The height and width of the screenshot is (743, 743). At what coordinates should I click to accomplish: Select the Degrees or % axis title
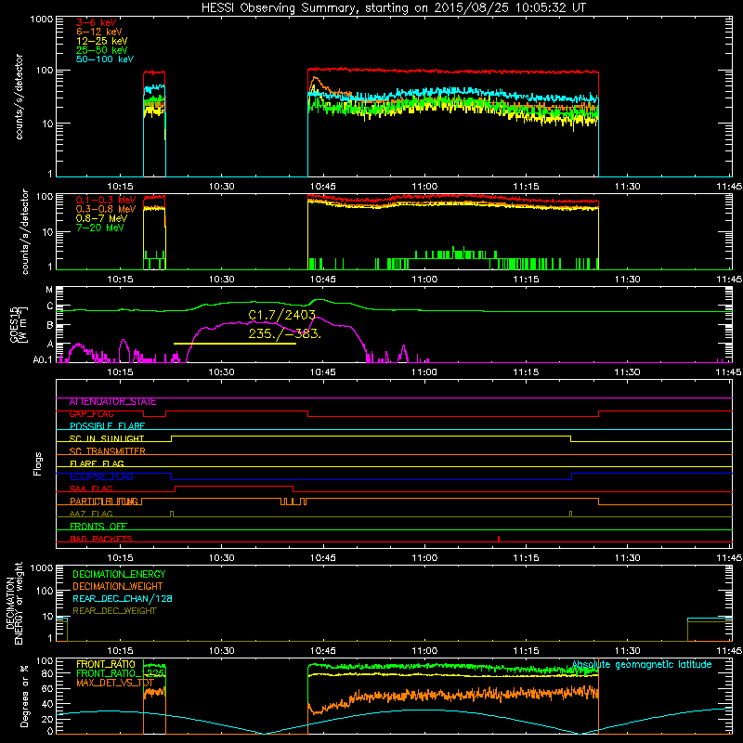(24, 696)
